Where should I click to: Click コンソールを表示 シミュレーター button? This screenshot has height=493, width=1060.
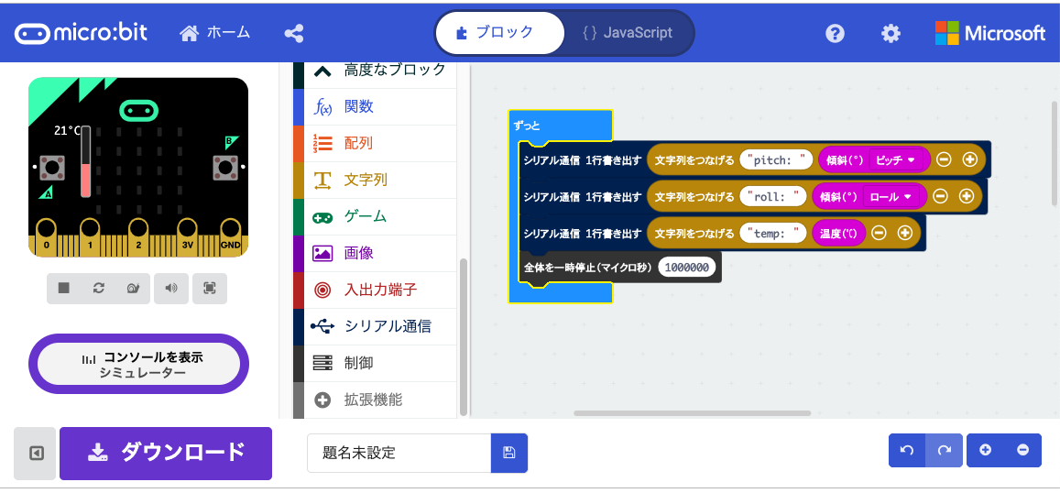138,364
